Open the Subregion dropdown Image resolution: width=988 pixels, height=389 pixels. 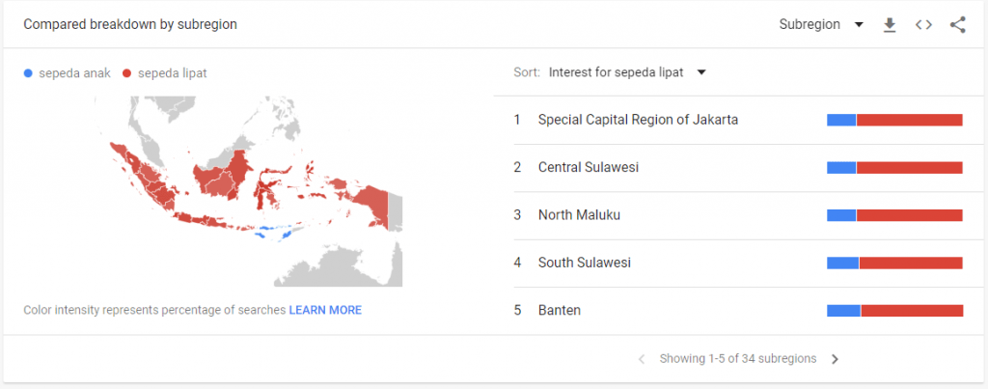[820, 24]
